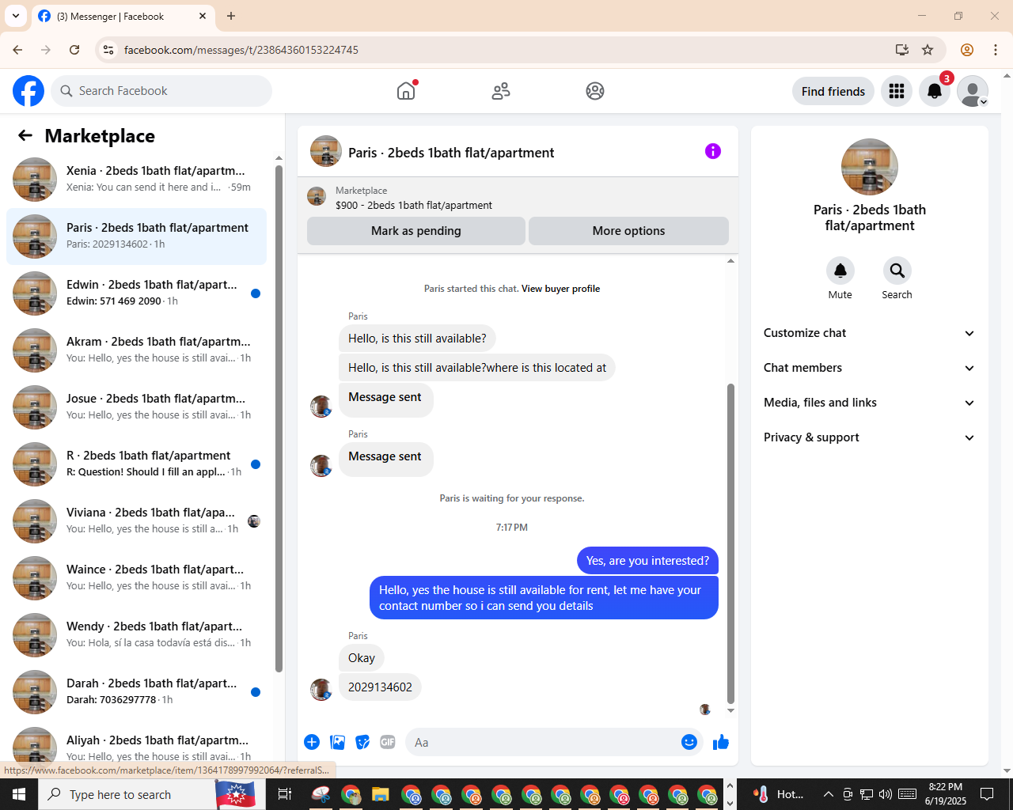The height and width of the screenshot is (810, 1013).
Task: Open the account profile avatar menu
Action: pyautogui.click(x=973, y=91)
